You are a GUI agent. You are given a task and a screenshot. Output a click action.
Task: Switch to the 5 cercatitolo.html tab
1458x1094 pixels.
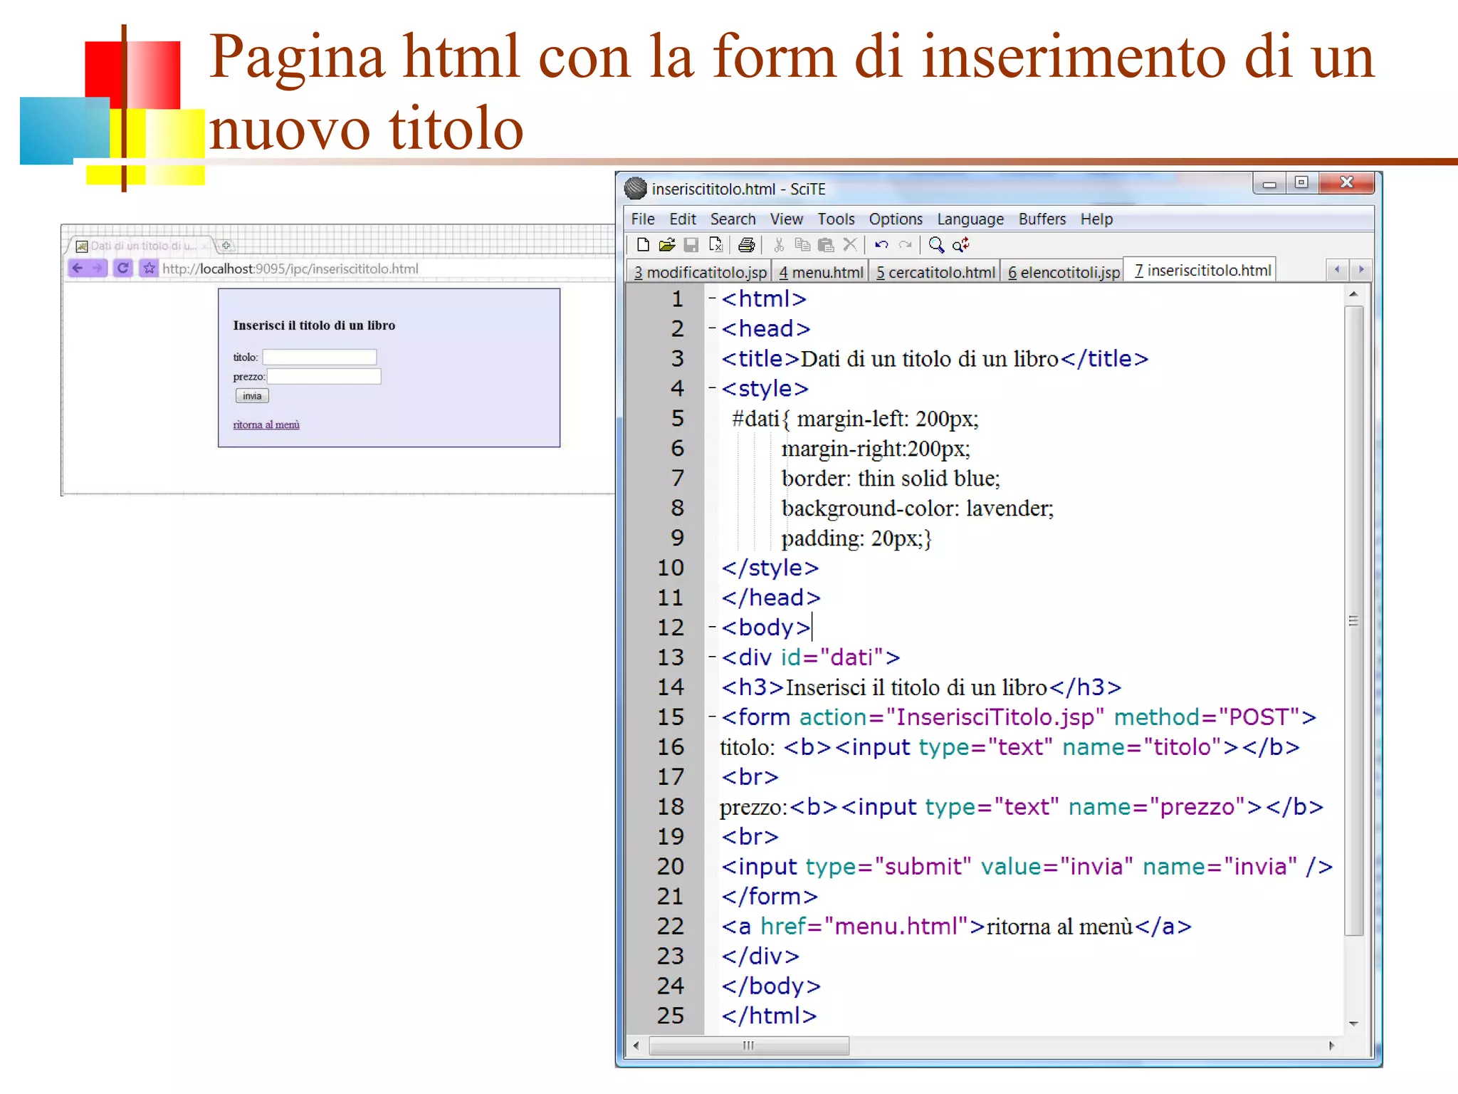click(x=935, y=272)
